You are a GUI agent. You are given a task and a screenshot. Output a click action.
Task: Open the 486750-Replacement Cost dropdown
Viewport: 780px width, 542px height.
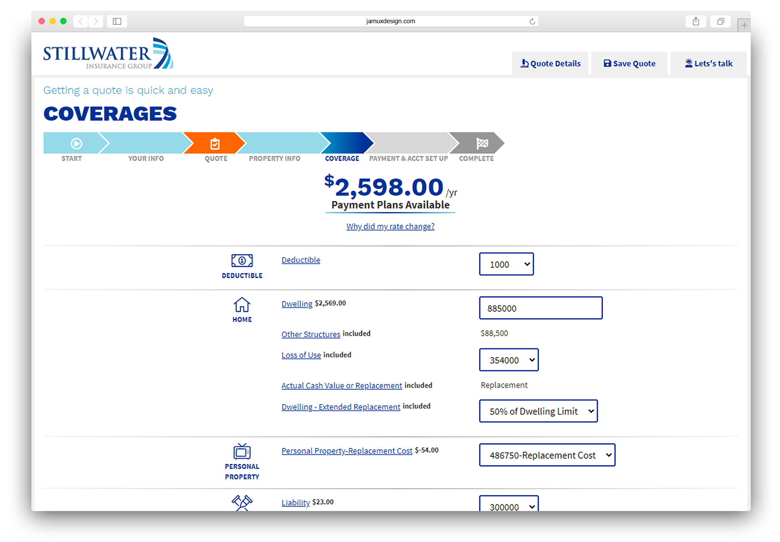(547, 455)
